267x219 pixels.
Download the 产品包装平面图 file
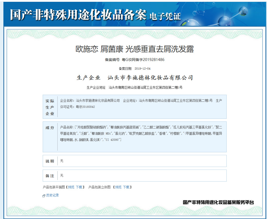tap(79, 187)
